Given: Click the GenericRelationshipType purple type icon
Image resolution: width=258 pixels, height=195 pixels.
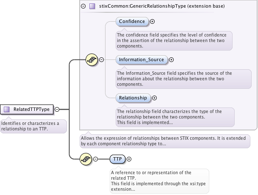Looking at the screenshot, I should (x=92, y=7).
